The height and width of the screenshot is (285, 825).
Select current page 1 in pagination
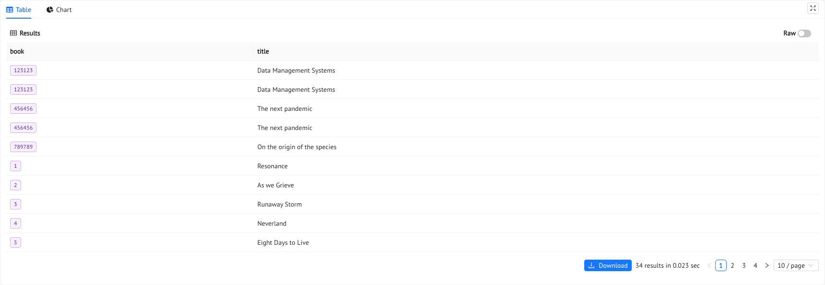720,265
